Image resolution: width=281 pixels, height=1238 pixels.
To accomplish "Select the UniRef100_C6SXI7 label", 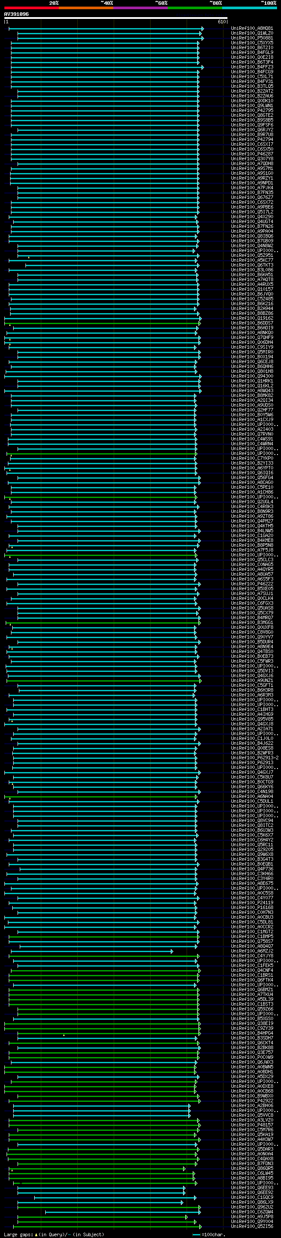I will (252, 144).
